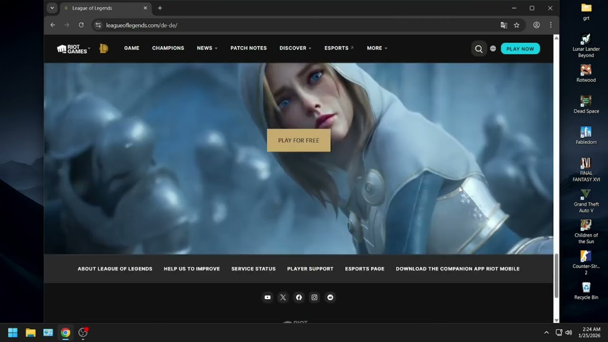608x342 pixels.
Task: Click the scrollbar up arrow
Action: (x=556, y=38)
